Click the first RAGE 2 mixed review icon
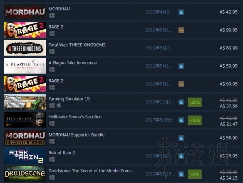Image resolution: width=243 pixels, height=183 pixels. tap(181, 30)
